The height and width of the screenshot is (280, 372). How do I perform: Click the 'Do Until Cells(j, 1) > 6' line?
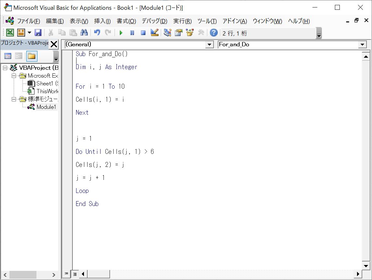point(115,152)
